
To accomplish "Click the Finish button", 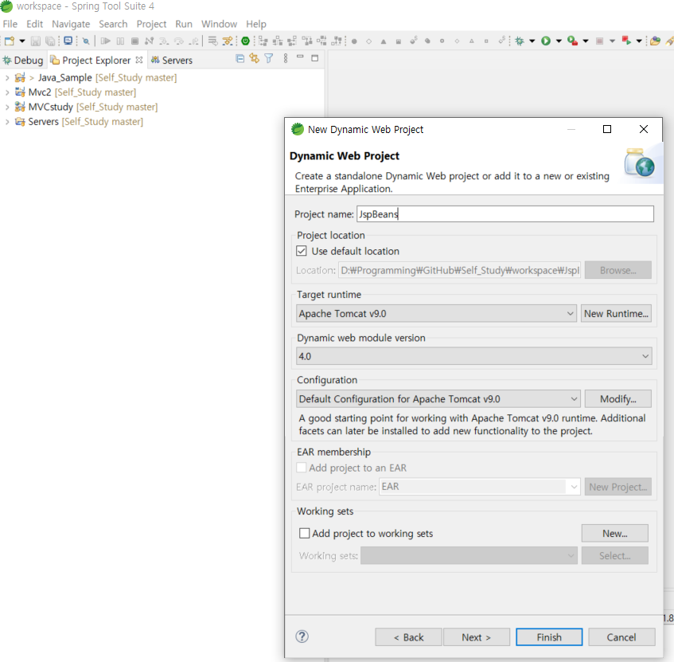I will point(549,637).
